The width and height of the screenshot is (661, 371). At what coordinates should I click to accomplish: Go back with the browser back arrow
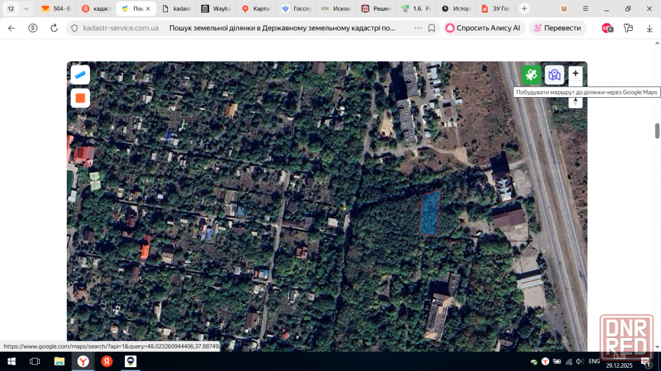click(x=11, y=28)
